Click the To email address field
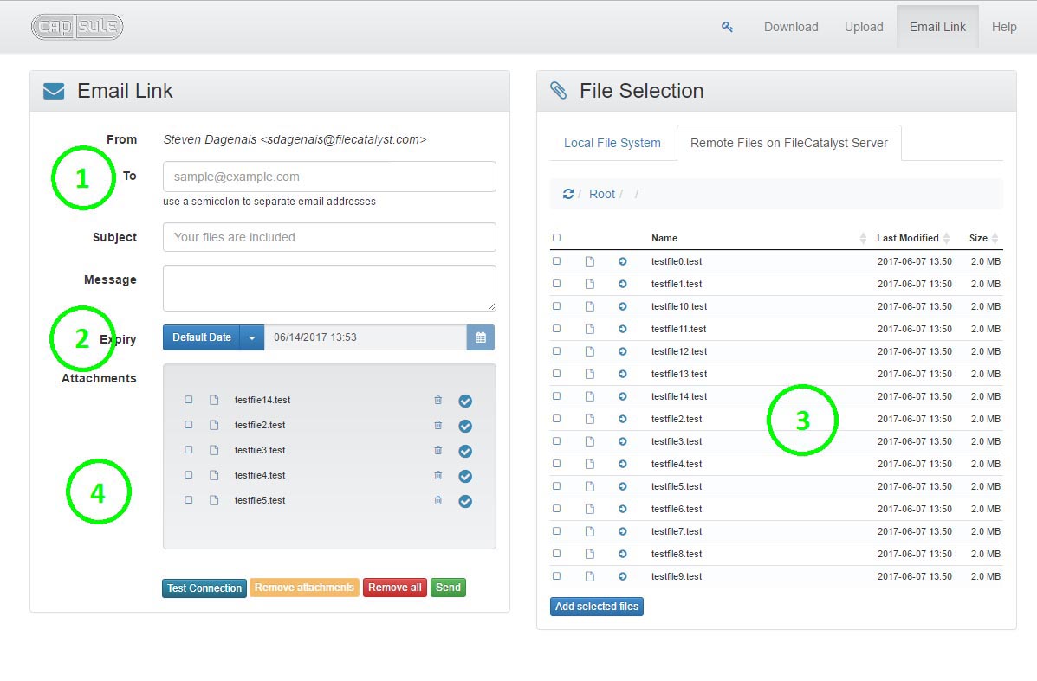The height and width of the screenshot is (681, 1037). [329, 177]
